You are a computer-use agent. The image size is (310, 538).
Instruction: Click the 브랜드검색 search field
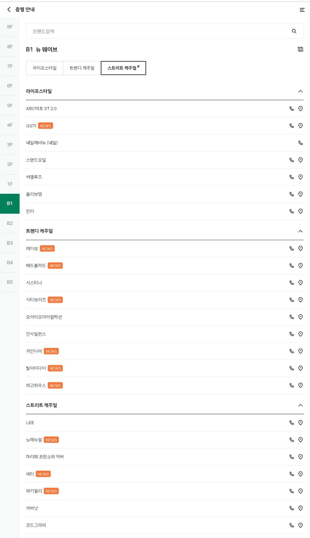coord(165,31)
